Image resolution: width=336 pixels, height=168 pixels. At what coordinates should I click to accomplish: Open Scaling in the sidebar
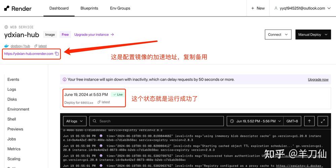click(14, 159)
